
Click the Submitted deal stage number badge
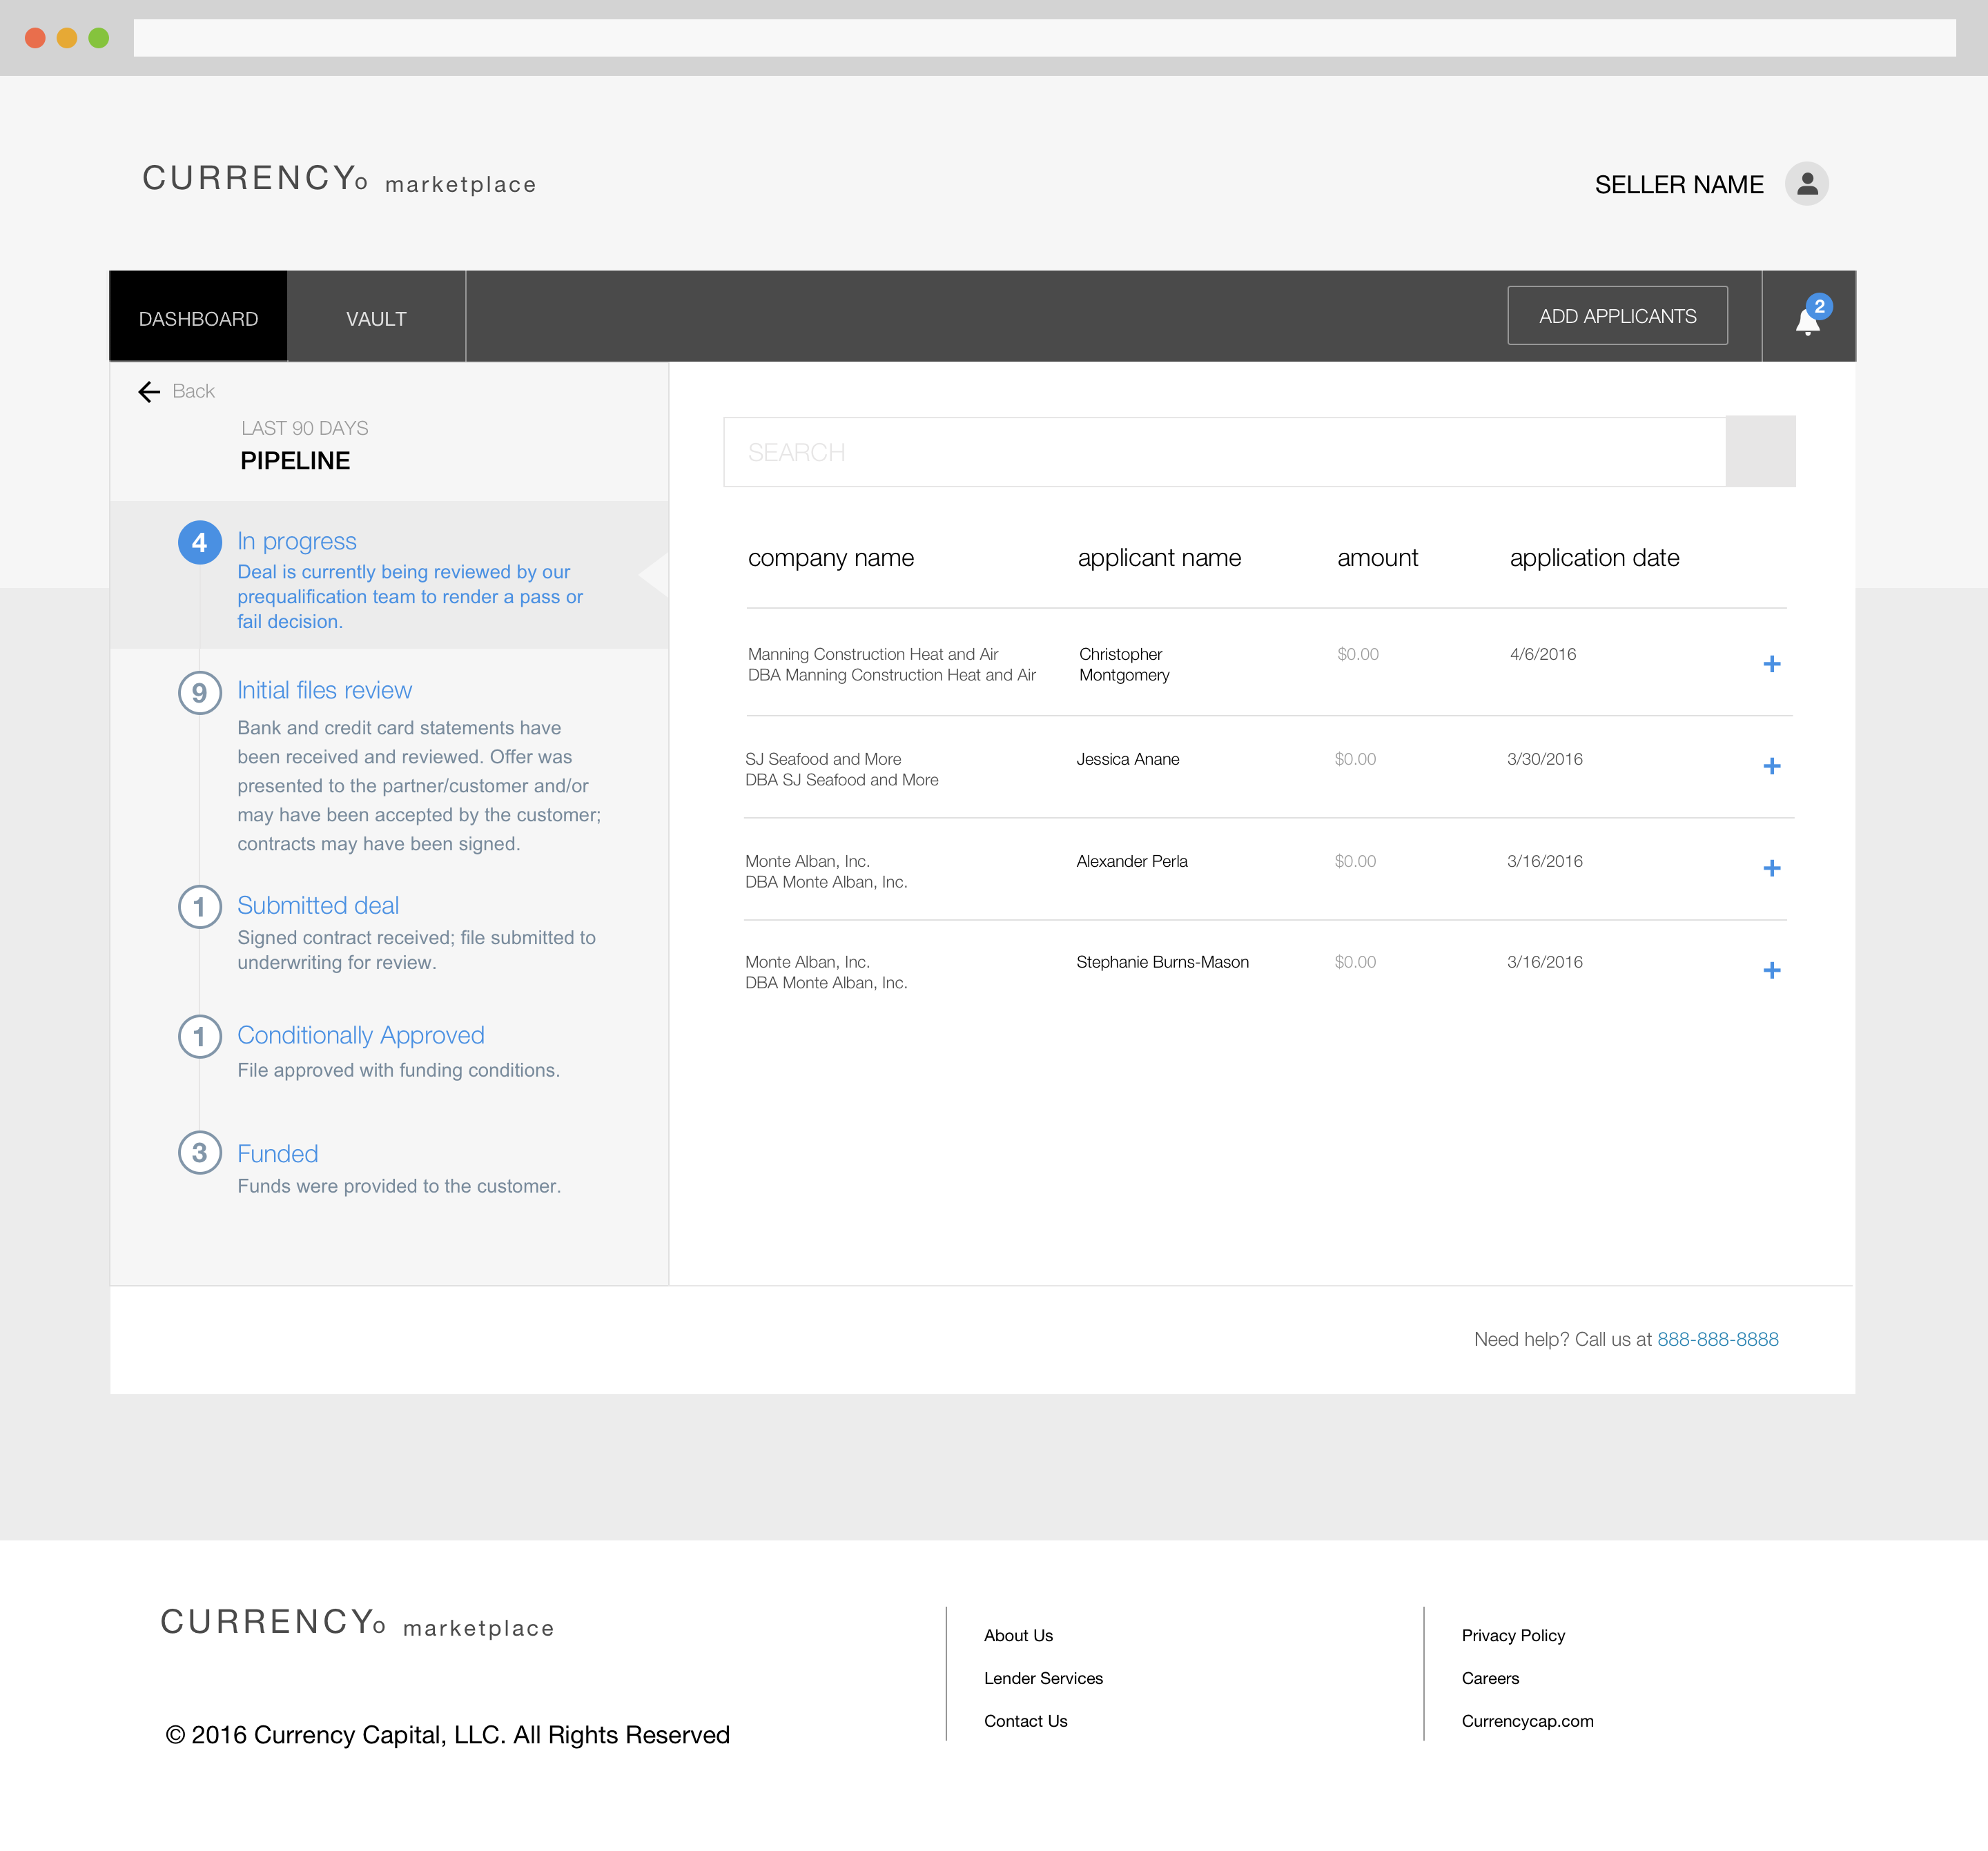pyautogui.click(x=200, y=907)
